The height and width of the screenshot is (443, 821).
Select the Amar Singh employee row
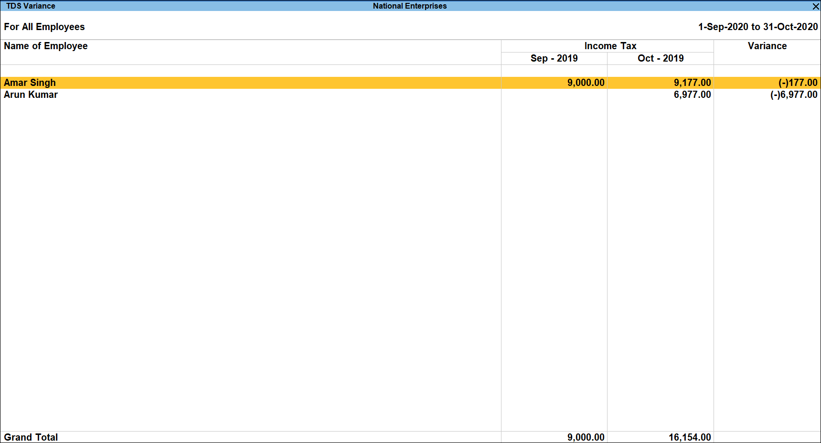30,83
